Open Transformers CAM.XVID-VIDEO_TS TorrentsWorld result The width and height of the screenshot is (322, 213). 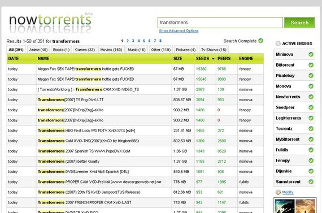coord(88,90)
